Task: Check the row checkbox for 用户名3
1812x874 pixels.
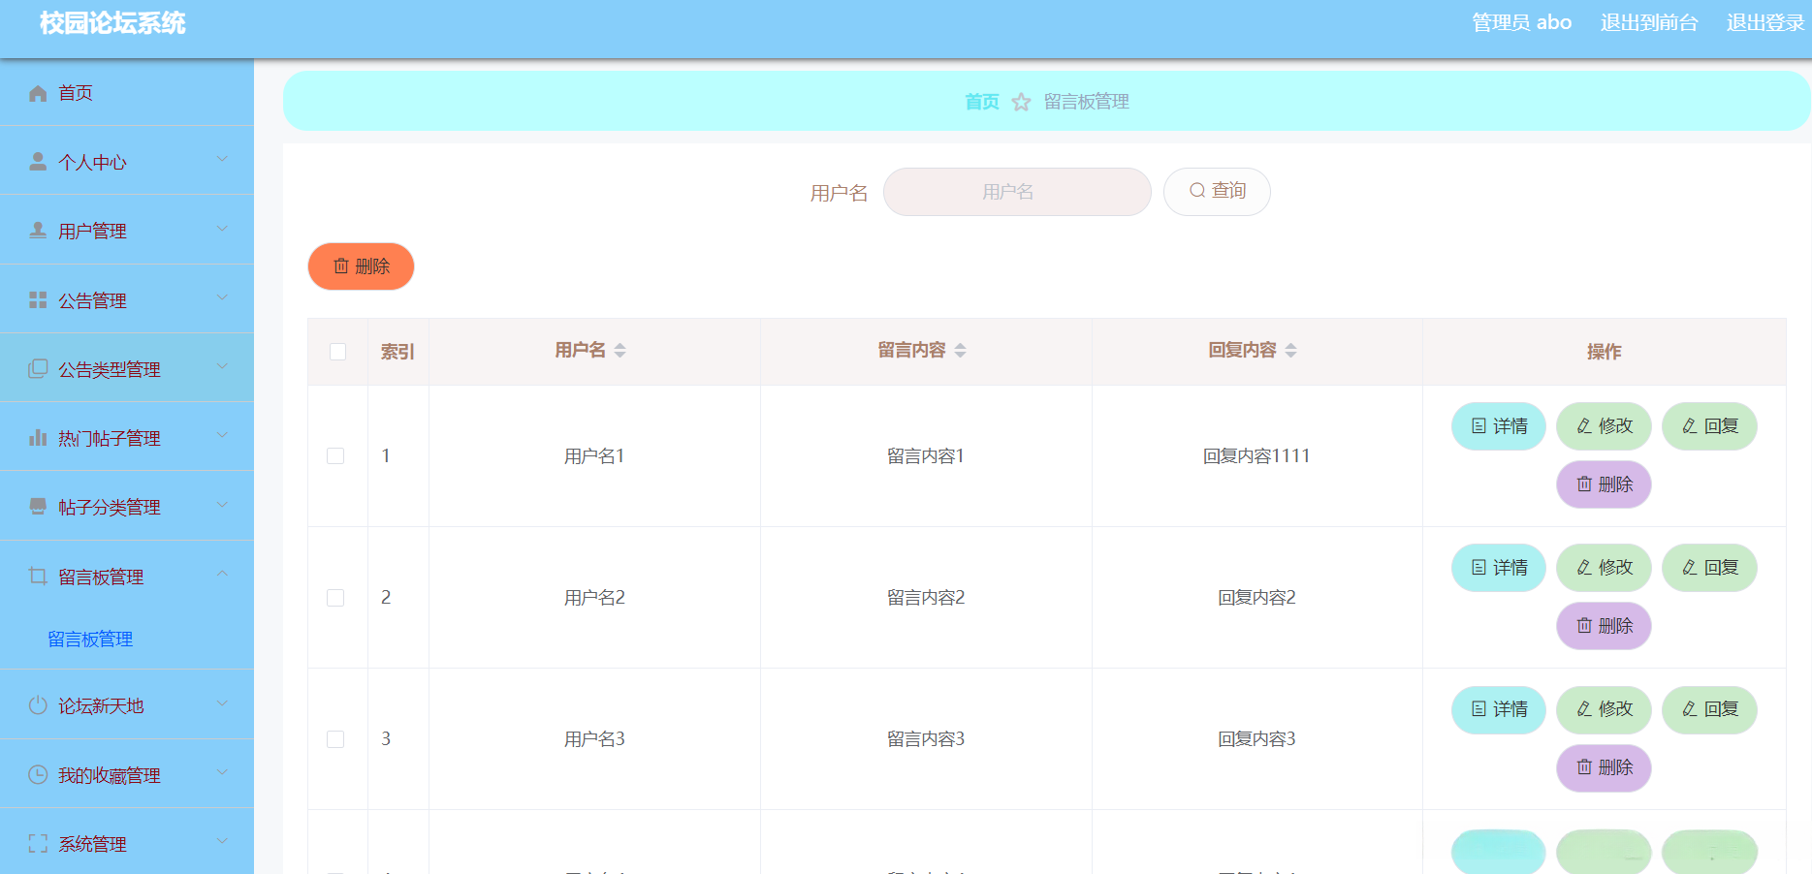Action: click(x=335, y=738)
